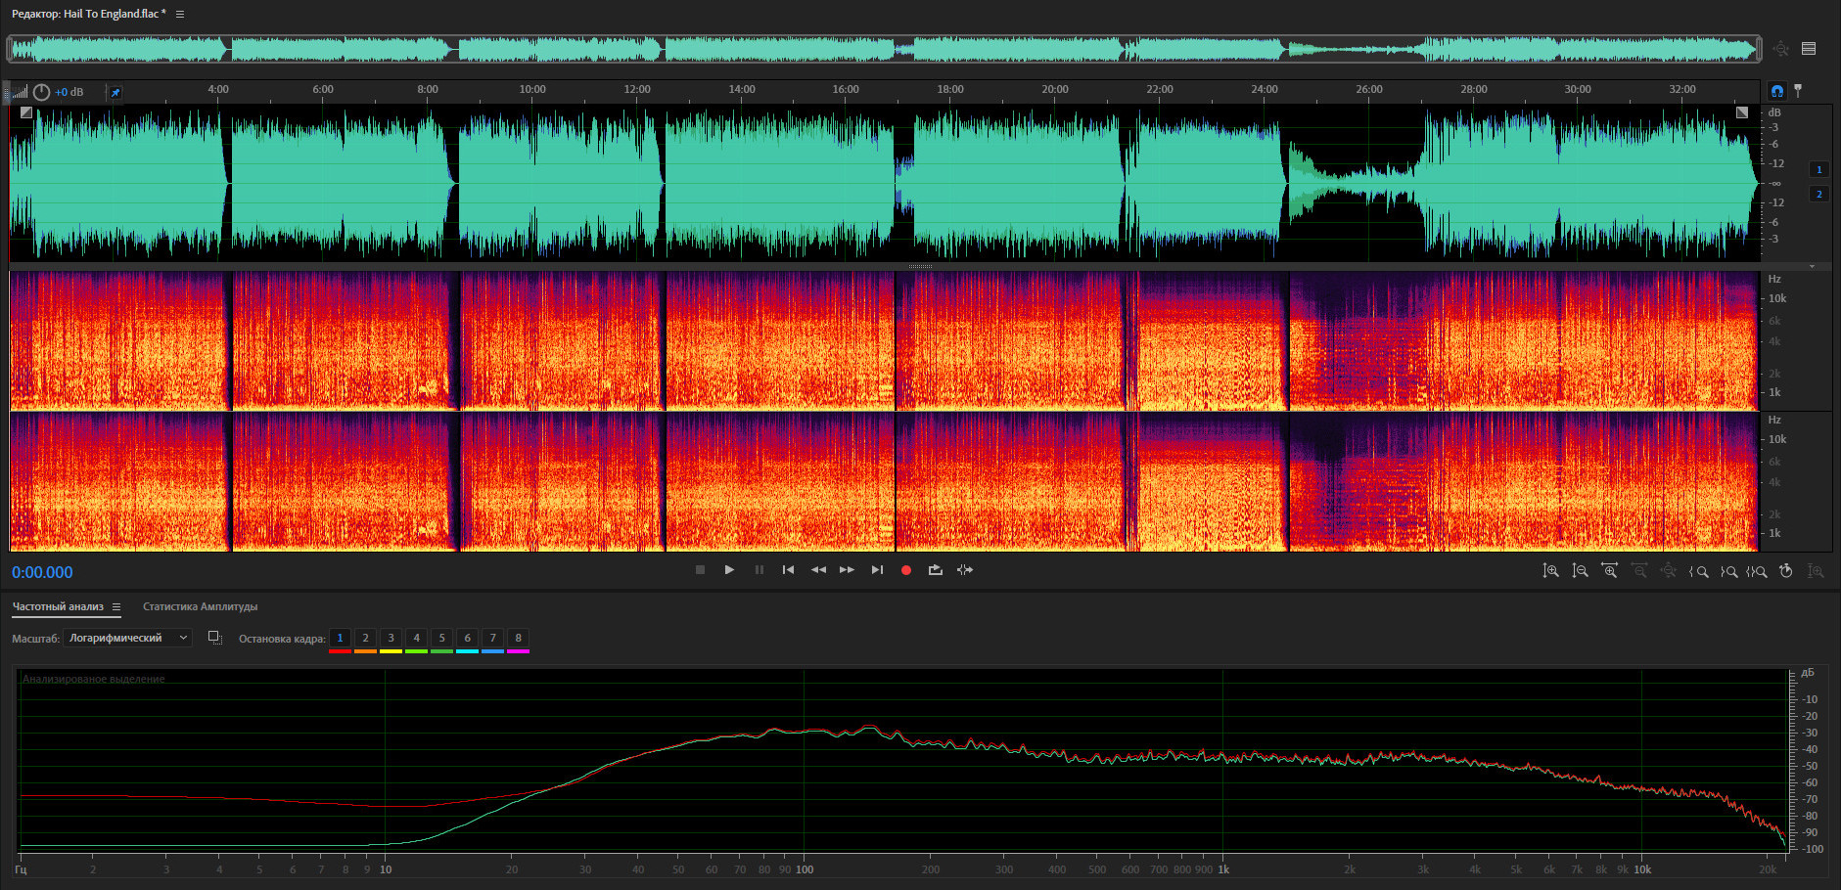
Task: Click the 0:00.000 timecode display
Action: coord(42,573)
